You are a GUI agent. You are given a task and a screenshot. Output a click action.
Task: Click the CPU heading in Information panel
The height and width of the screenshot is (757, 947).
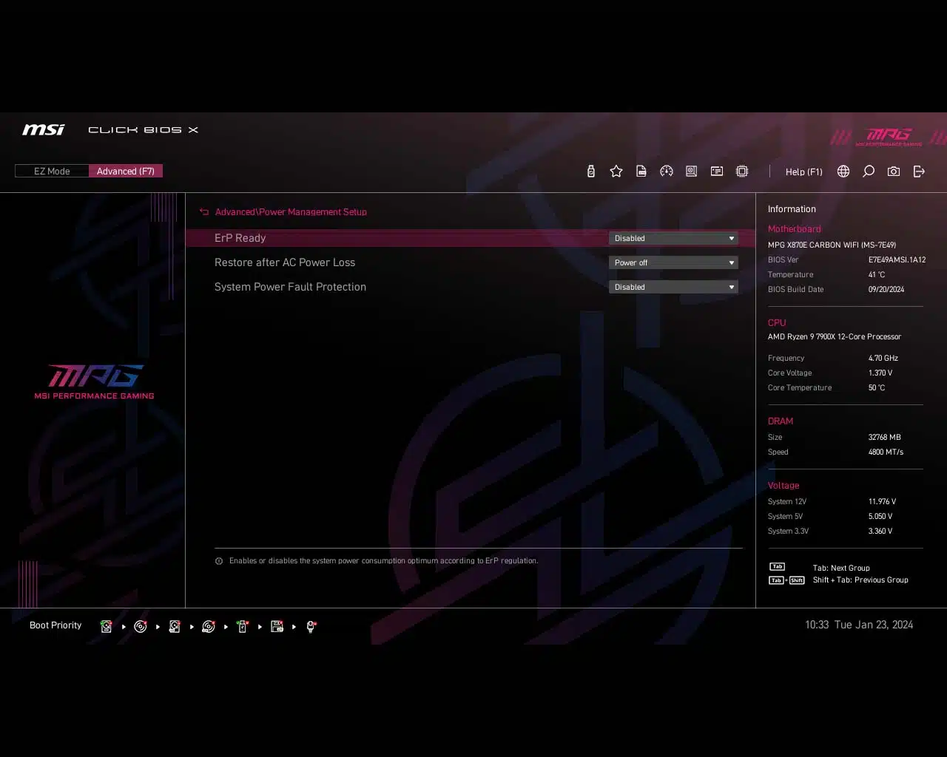777,323
